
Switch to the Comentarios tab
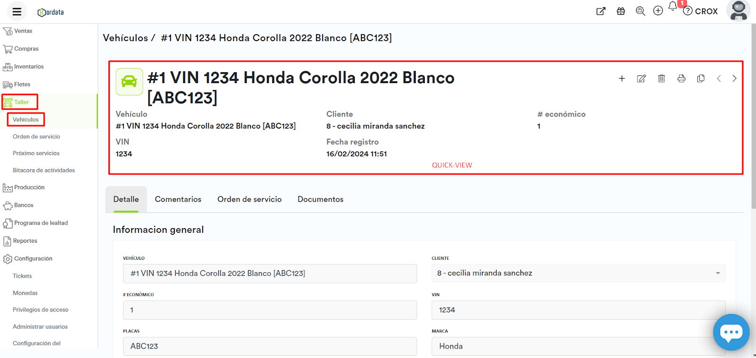click(x=178, y=199)
